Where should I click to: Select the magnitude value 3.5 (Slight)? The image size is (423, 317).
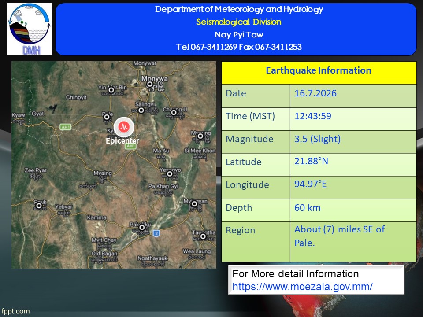click(x=317, y=139)
